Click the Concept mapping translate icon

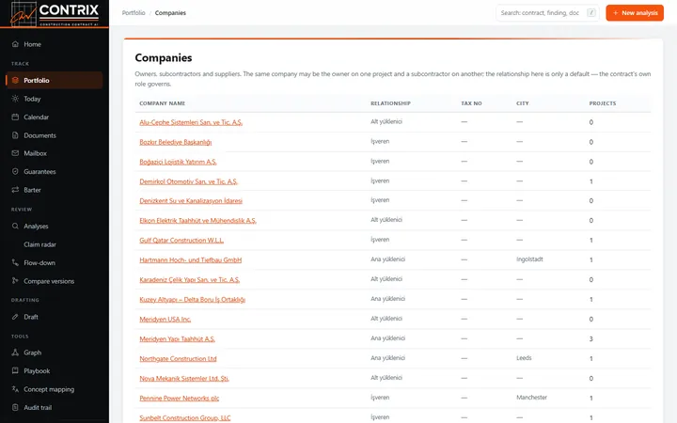tap(15, 389)
